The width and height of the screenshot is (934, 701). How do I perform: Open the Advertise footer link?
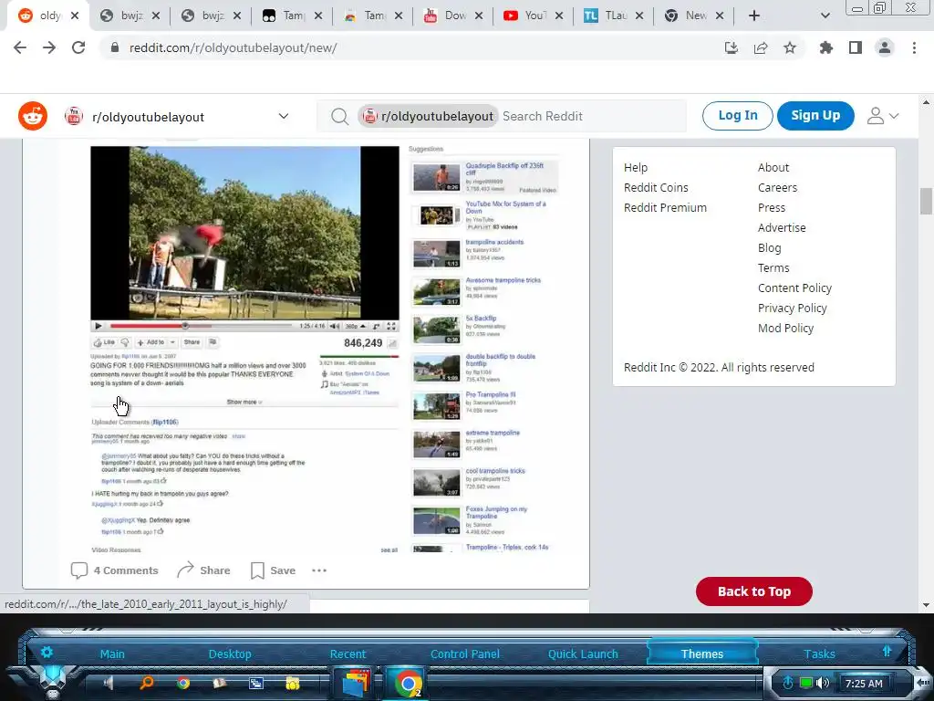[782, 227]
